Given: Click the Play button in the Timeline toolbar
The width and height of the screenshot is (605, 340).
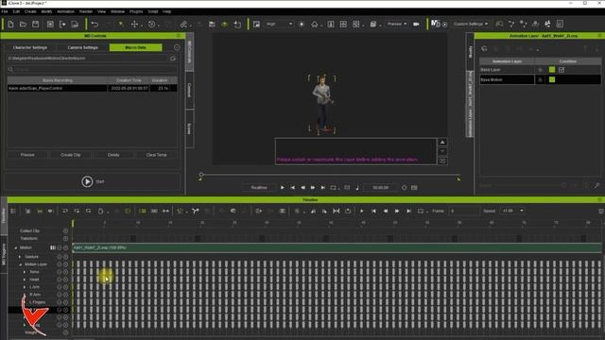Looking at the screenshot, I should click(x=361, y=212).
